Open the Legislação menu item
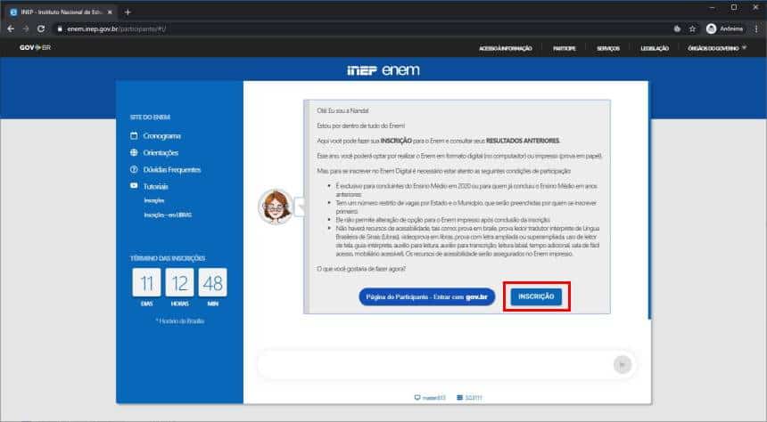Image resolution: width=767 pixels, height=422 pixels. coord(655,48)
